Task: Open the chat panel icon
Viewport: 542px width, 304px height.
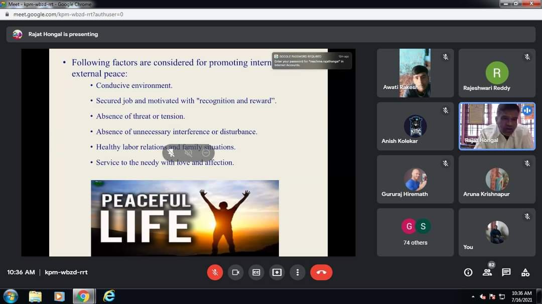Action: [x=506, y=272]
